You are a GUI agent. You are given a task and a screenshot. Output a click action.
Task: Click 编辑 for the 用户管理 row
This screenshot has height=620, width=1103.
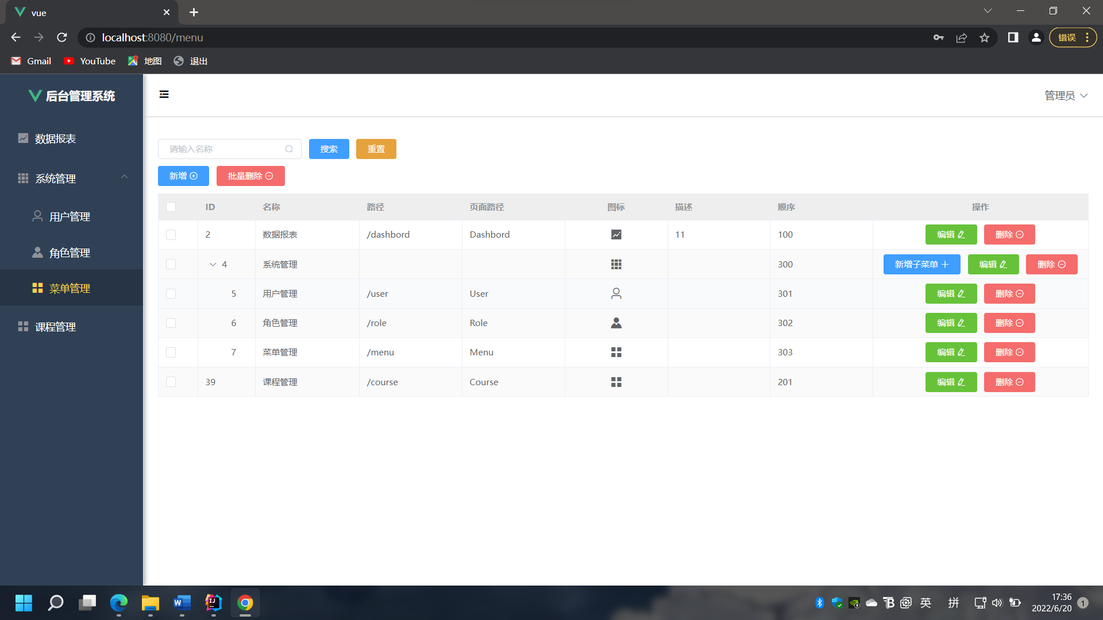(x=951, y=293)
